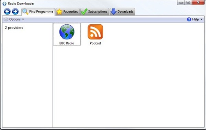Expand the Help dropdown arrow

202,20
